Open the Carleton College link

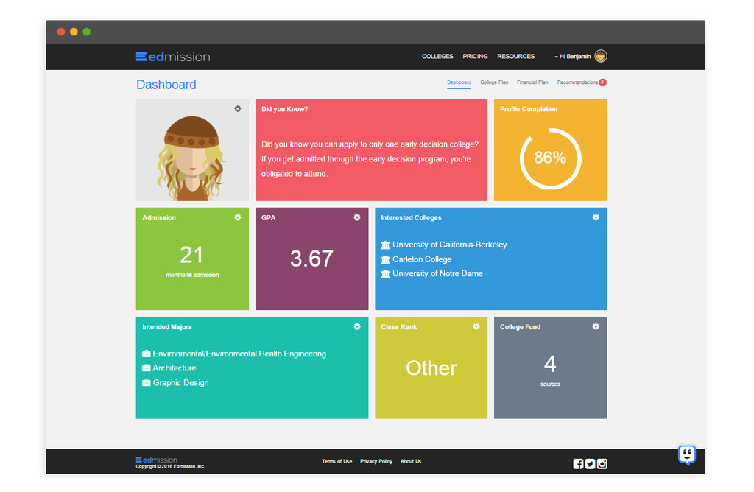(x=422, y=259)
